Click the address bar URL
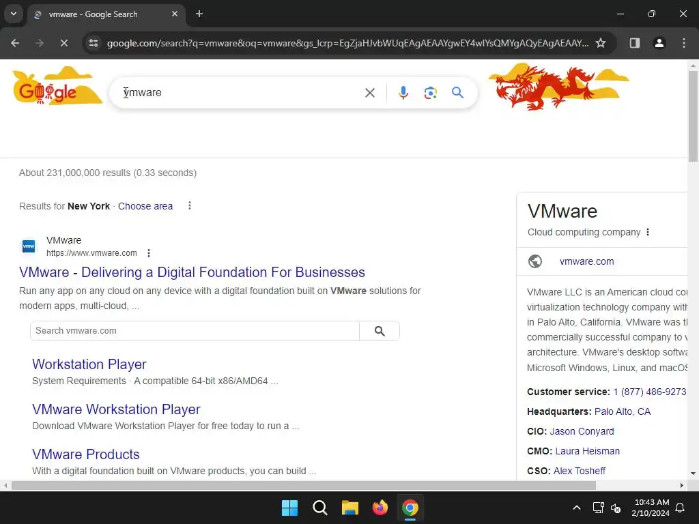 (347, 43)
